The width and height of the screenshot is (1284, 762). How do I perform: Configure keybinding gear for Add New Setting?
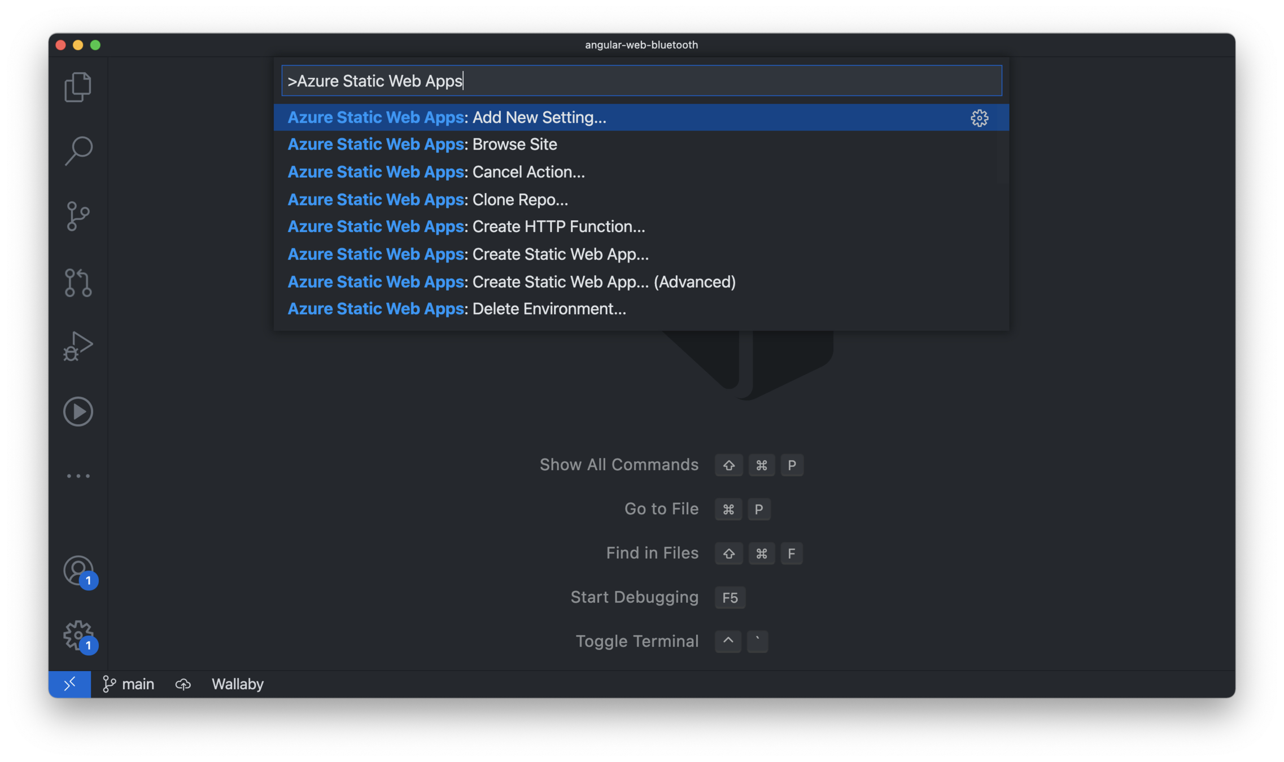tap(979, 117)
